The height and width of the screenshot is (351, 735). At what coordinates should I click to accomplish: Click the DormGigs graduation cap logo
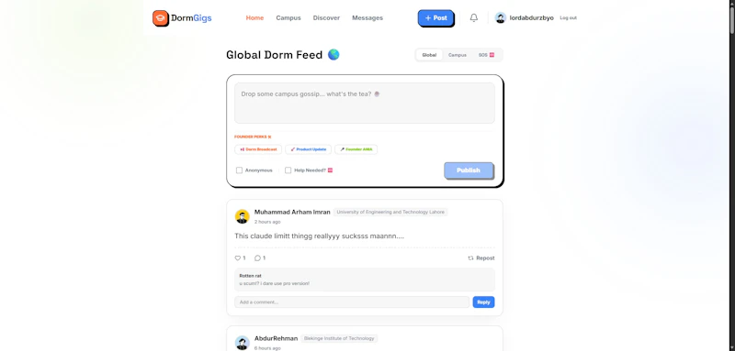pyautogui.click(x=160, y=18)
